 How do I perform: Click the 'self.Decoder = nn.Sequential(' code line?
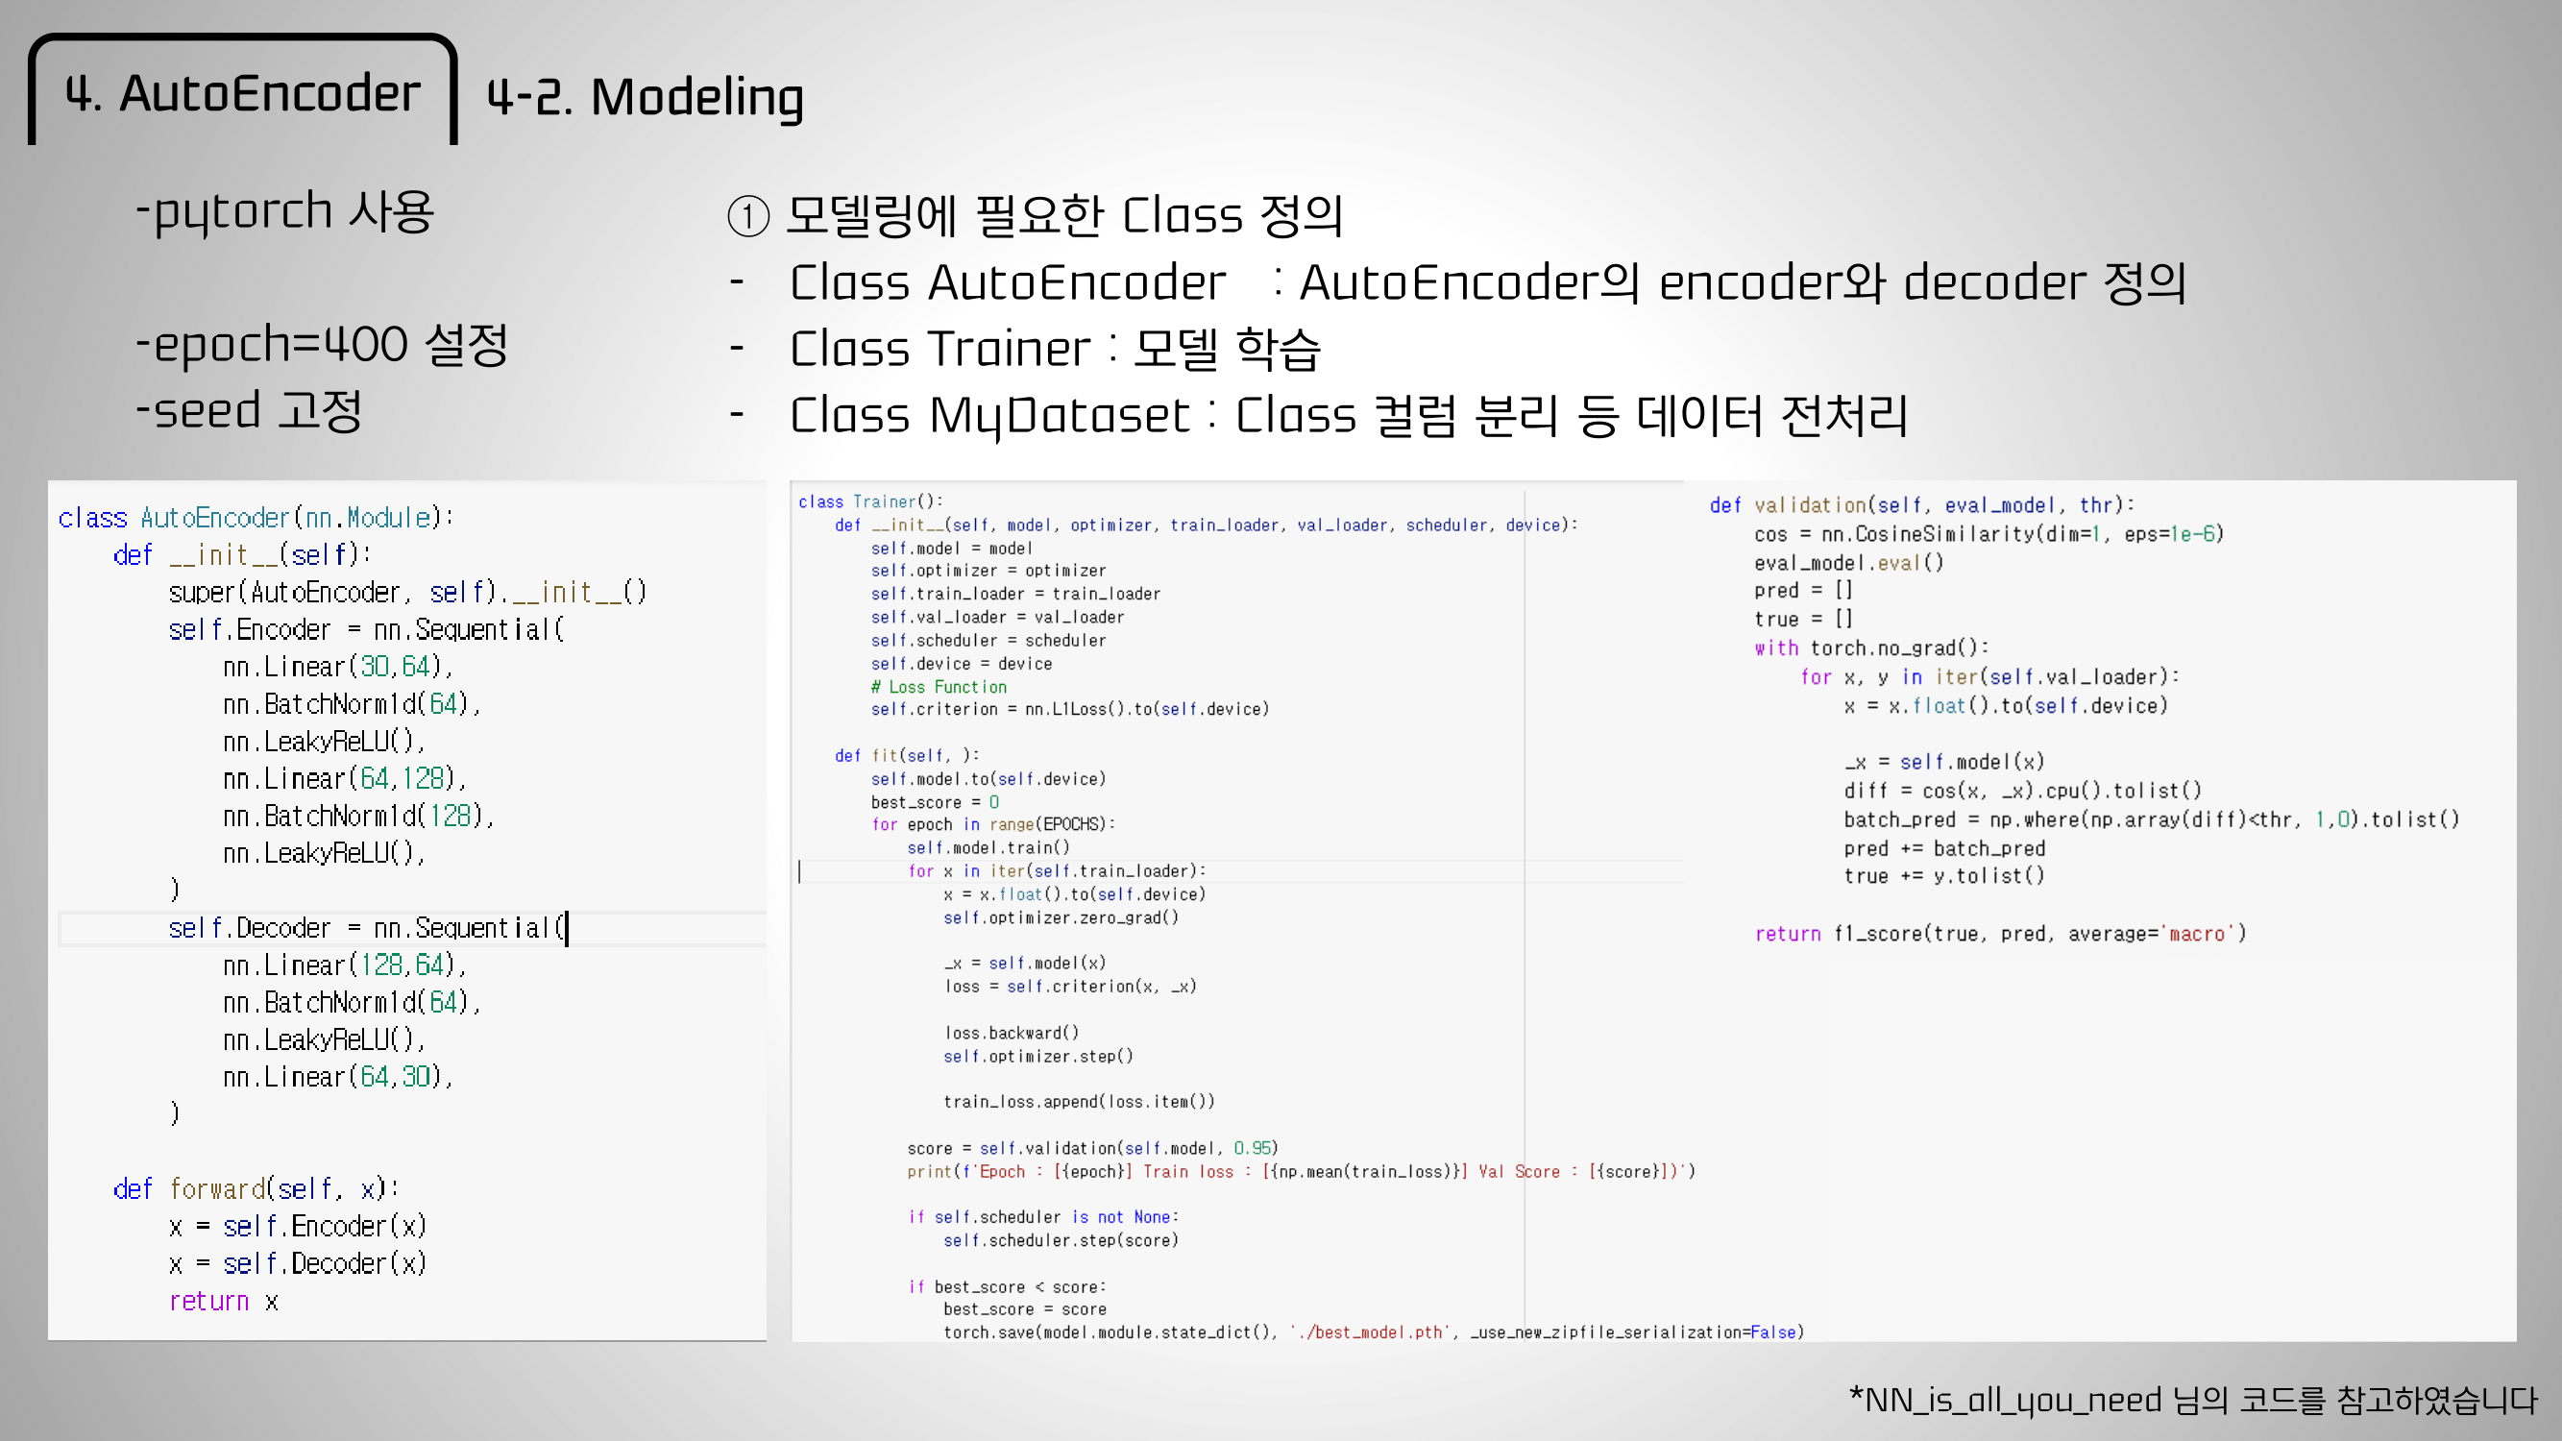368,929
